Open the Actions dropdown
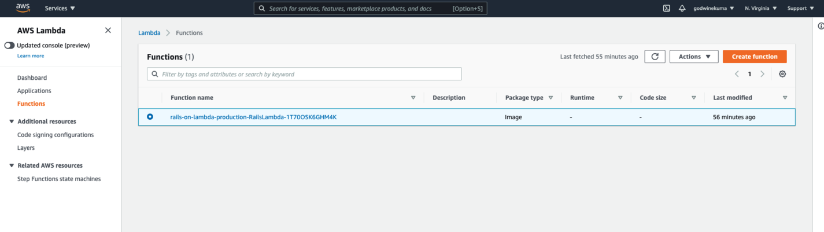This screenshot has height=232, width=824. click(x=694, y=57)
